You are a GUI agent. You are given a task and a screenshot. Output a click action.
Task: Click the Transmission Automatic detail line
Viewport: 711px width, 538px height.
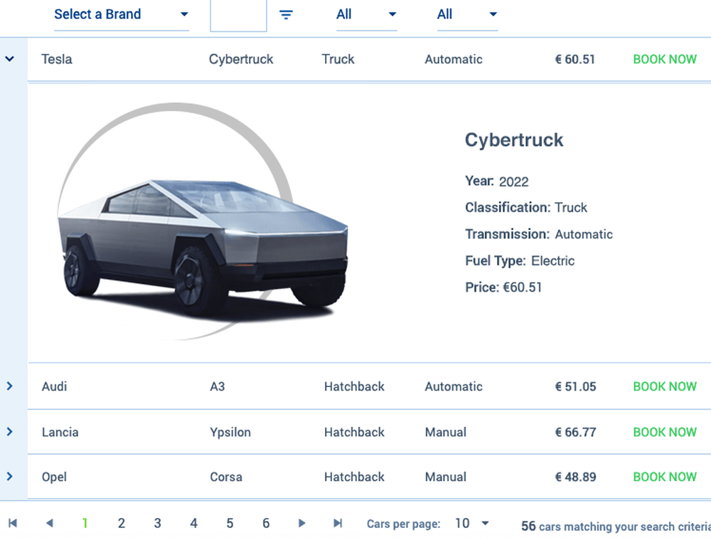click(x=539, y=234)
